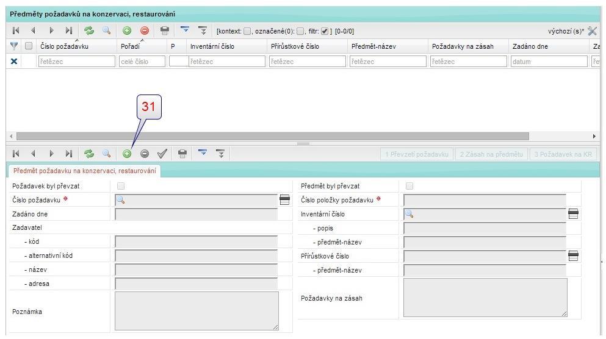Uncheck the filtr checkbox

click(325, 31)
